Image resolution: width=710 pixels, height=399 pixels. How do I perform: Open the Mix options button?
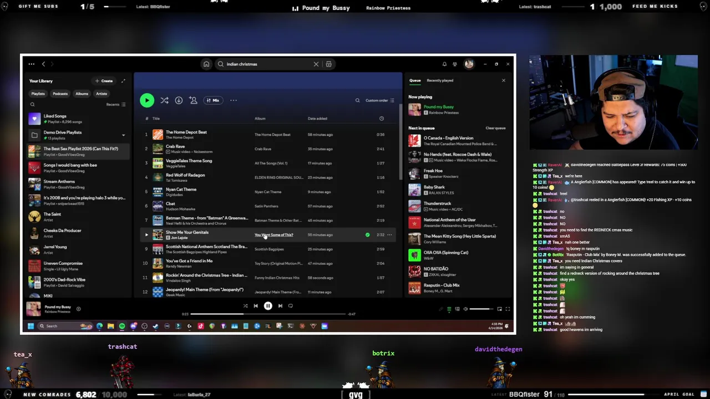coord(212,100)
